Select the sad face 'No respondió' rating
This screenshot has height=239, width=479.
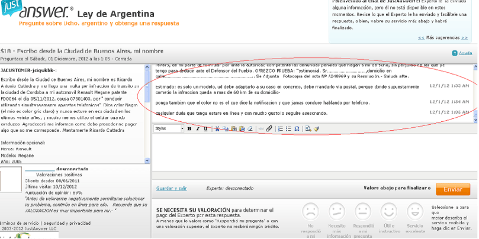click(310, 212)
